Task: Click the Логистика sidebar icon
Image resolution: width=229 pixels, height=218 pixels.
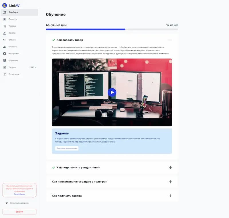Action: tap(5, 74)
